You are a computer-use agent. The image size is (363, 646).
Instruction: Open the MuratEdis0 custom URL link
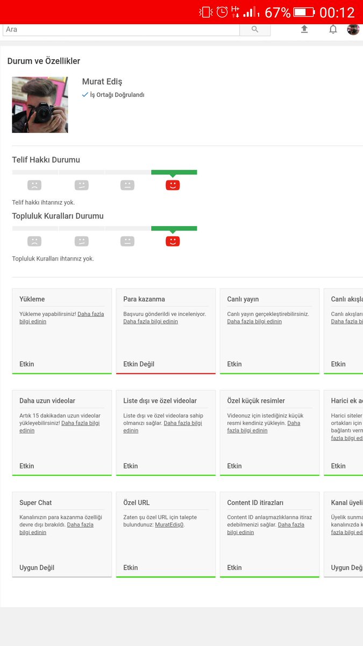169,525
